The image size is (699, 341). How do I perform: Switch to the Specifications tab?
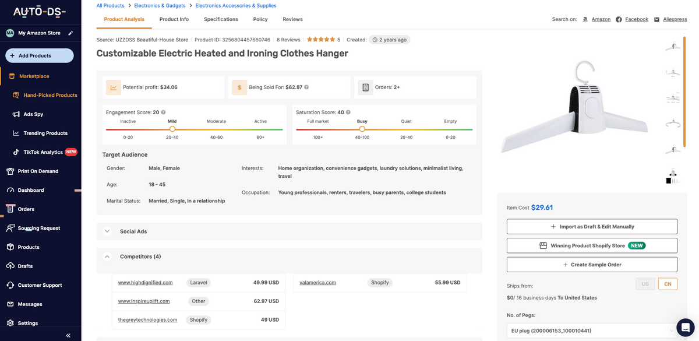(221, 19)
